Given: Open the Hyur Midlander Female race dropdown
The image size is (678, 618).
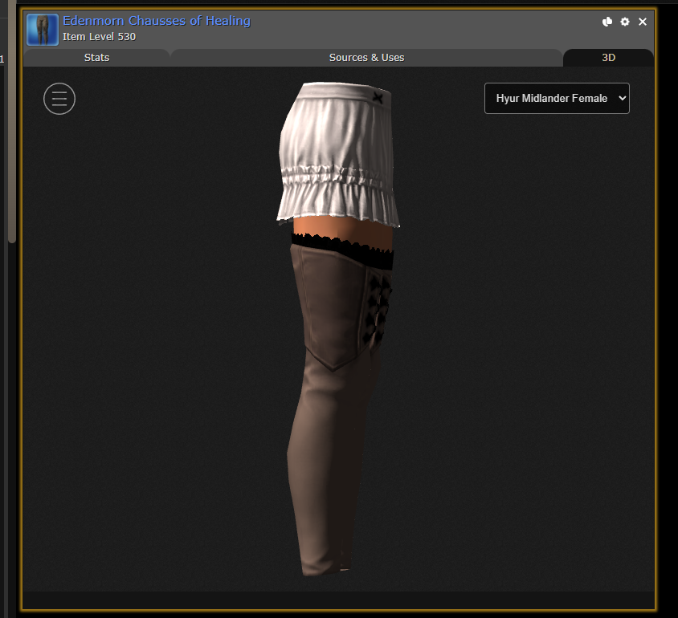Looking at the screenshot, I should 557,99.
